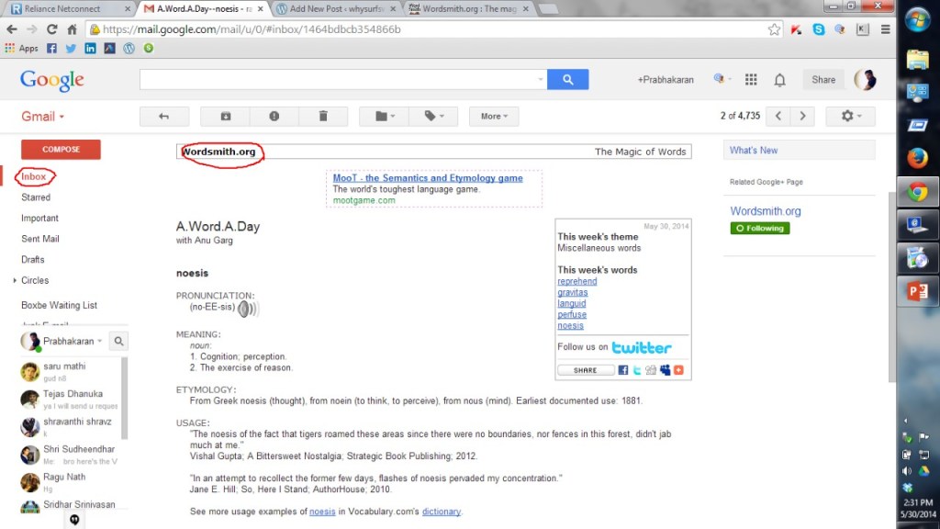Switch to the Add New Post tab
This screenshot has height=529, width=940.
[x=335, y=8]
